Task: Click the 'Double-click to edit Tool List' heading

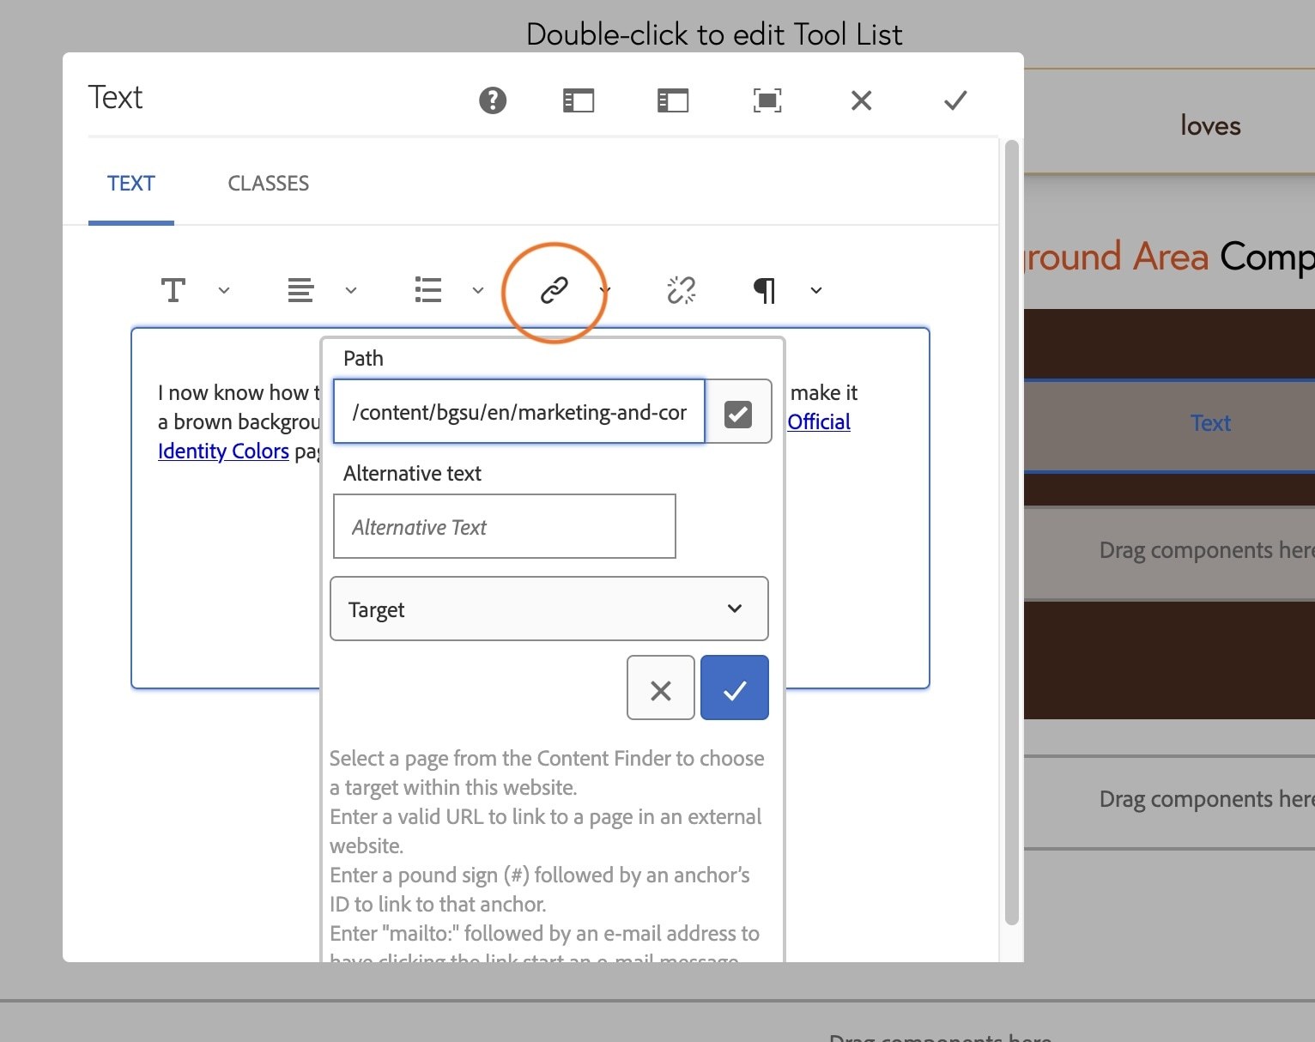Action: click(714, 34)
